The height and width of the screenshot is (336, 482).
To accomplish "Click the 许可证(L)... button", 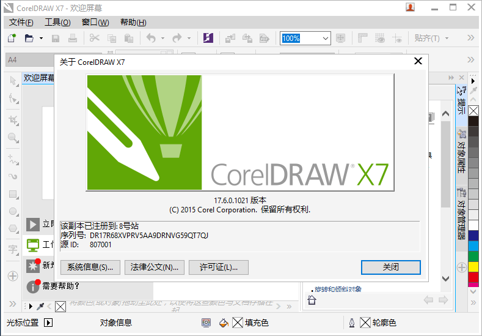I will [219, 267].
